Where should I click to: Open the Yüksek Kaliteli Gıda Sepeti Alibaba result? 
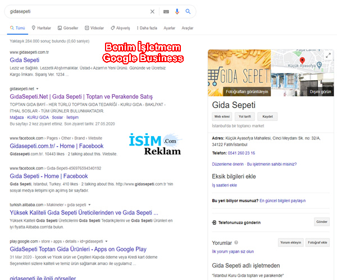point(84,213)
